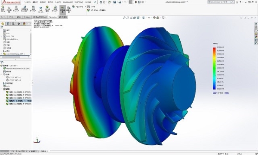Click the plot tools dropdown button
The width and height of the screenshot is (258, 155).
coord(79,7)
